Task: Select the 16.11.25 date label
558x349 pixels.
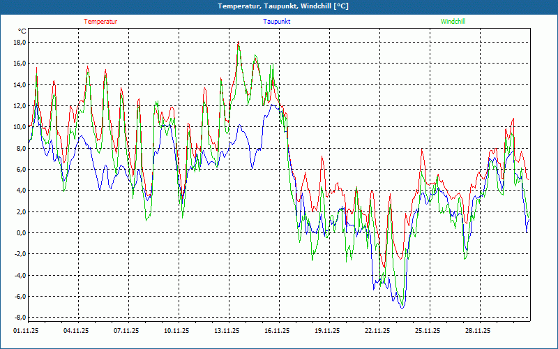Action: point(277,332)
